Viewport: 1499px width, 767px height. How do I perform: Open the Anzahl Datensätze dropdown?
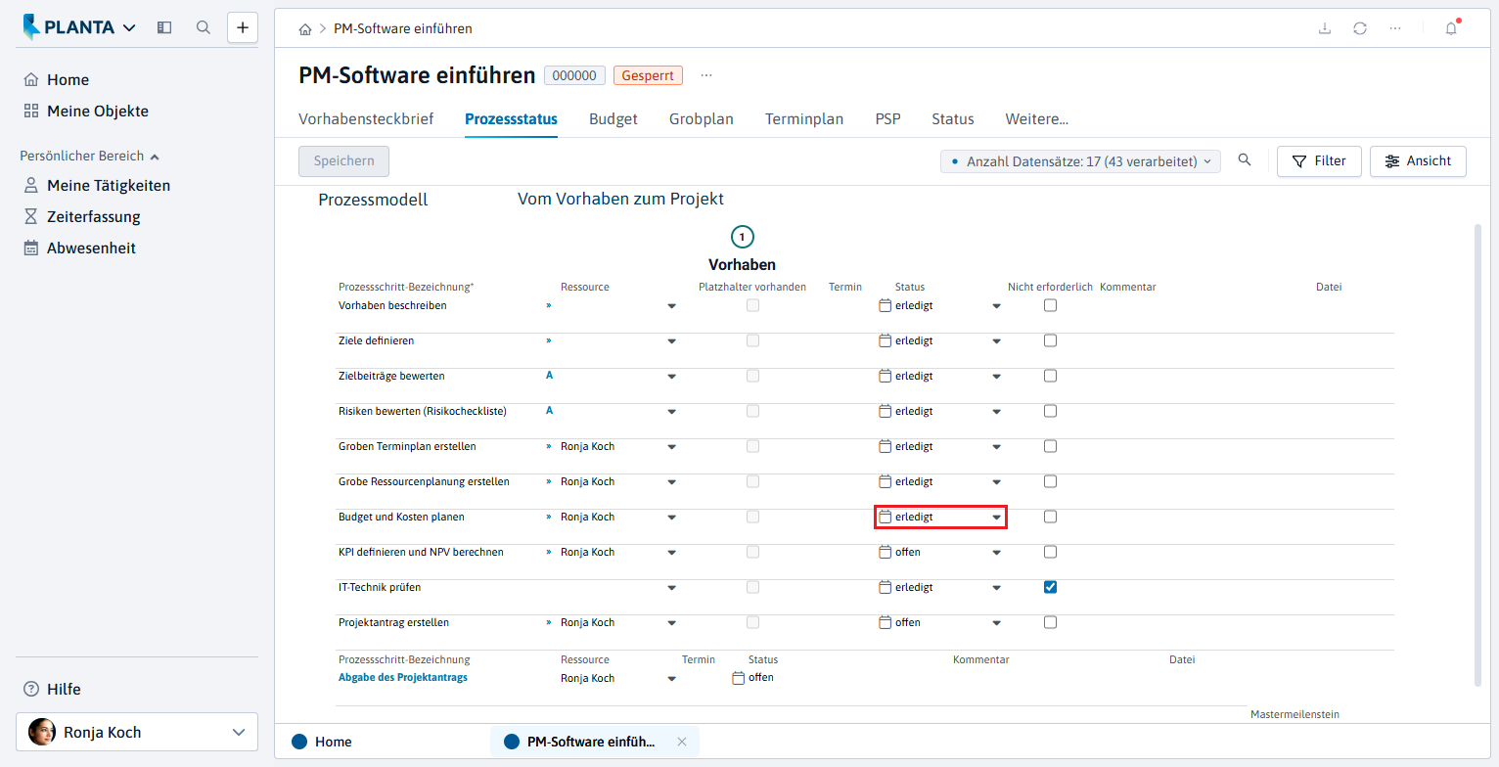click(1080, 161)
